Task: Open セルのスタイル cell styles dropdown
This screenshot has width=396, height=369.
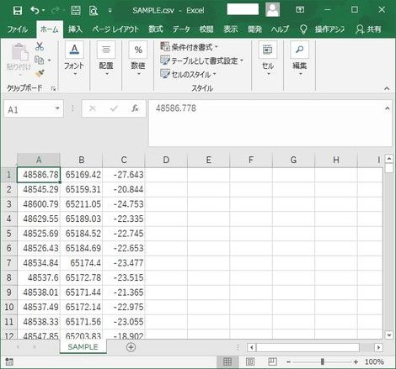Action: click(x=188, y=74)
